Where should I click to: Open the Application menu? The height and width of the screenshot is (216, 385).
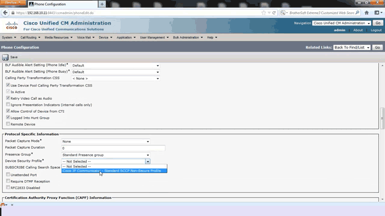(x=126, y=37)
